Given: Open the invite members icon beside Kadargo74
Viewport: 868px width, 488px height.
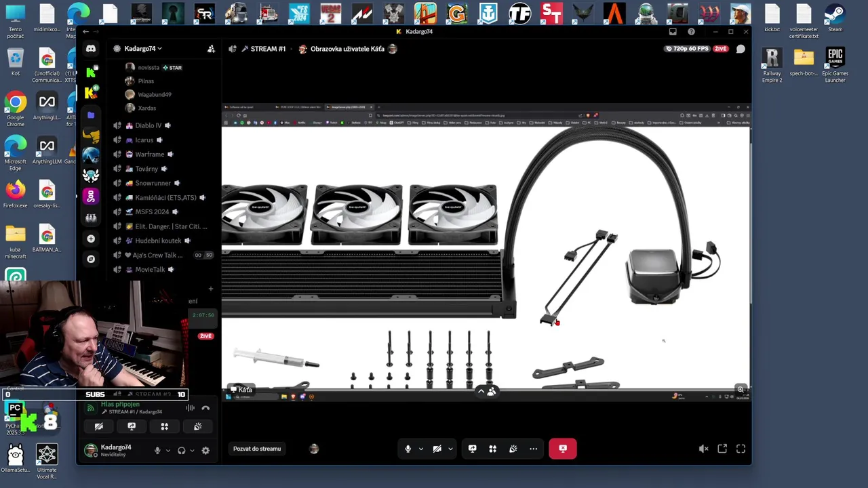Looking at the screenshot, I should coord(211,49).
